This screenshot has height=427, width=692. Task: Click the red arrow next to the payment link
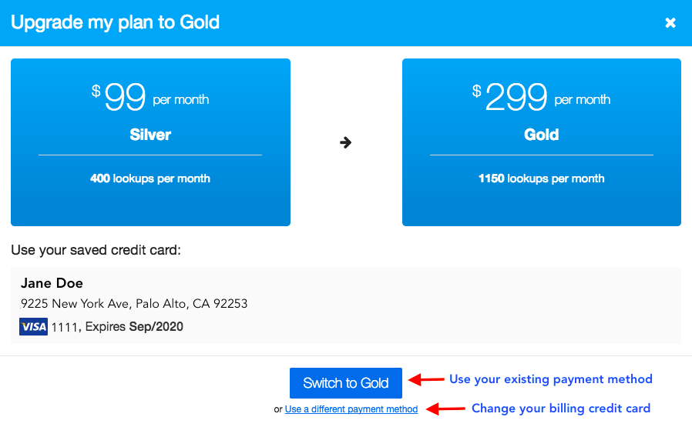[x=445, y=409]
